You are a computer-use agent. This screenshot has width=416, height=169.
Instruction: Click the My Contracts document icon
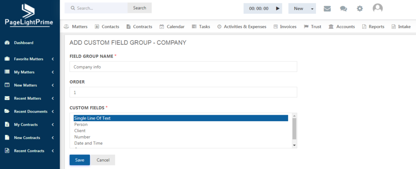point(7,124)
